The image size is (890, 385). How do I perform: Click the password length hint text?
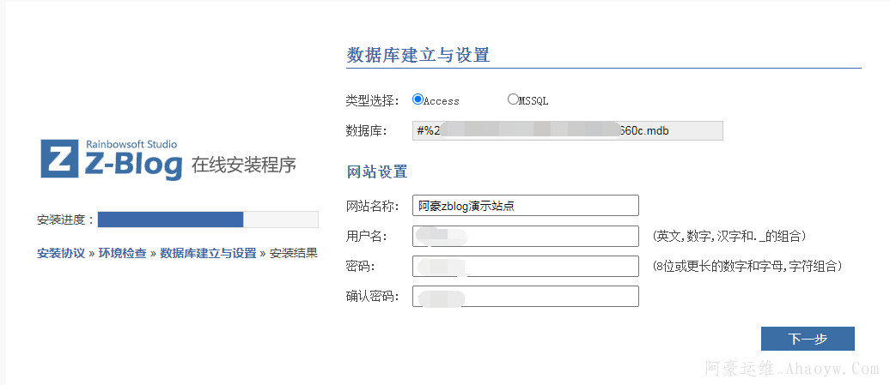click(747, 267)
